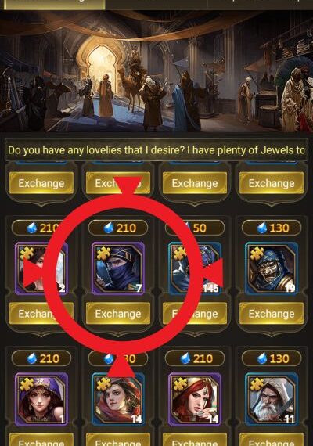313x446 pixels.
Task: Tap the bazaar marketplace banner image
Action: pyautogui.click(x=156, y=71)
